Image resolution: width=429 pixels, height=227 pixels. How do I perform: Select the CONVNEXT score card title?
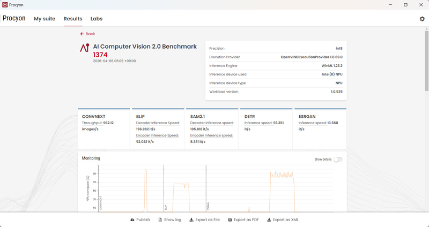tap(93, 116)
